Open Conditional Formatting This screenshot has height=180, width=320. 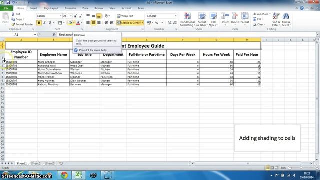coord(187,20)
